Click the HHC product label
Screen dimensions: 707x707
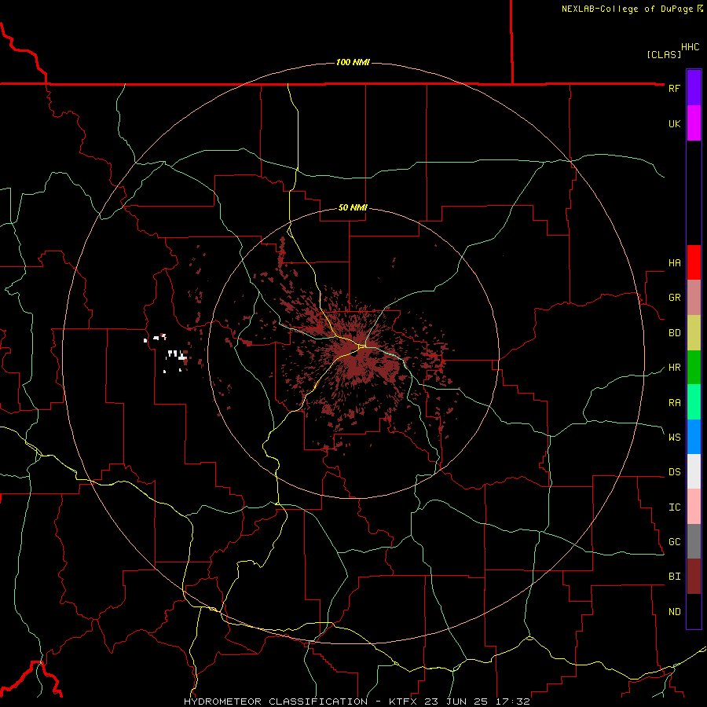click(690, 47)
